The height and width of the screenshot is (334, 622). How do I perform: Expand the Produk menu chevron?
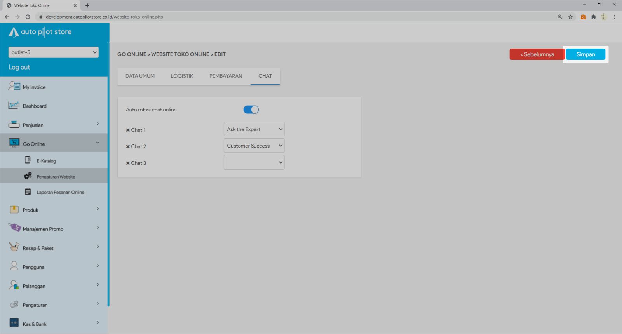pyautogui.click(x=98, y=209)
